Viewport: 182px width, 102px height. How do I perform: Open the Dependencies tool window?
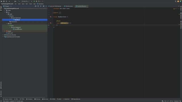coord(76,99)
